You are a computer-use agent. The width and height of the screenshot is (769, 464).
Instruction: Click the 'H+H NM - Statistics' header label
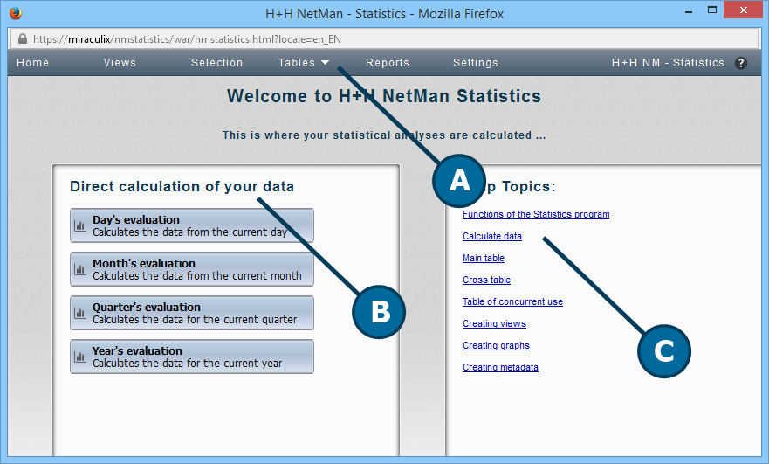668,63
